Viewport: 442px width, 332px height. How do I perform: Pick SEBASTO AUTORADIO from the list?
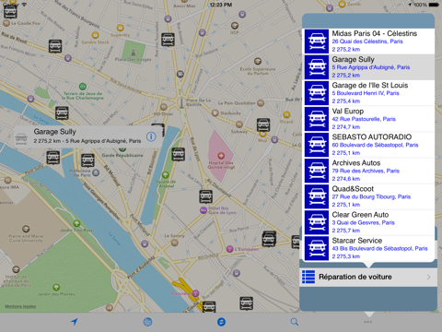pos(369,145)
